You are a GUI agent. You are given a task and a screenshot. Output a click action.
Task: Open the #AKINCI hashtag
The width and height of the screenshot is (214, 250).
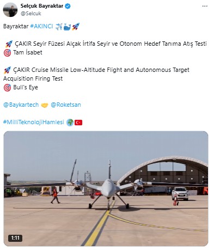tap(41, 26)
